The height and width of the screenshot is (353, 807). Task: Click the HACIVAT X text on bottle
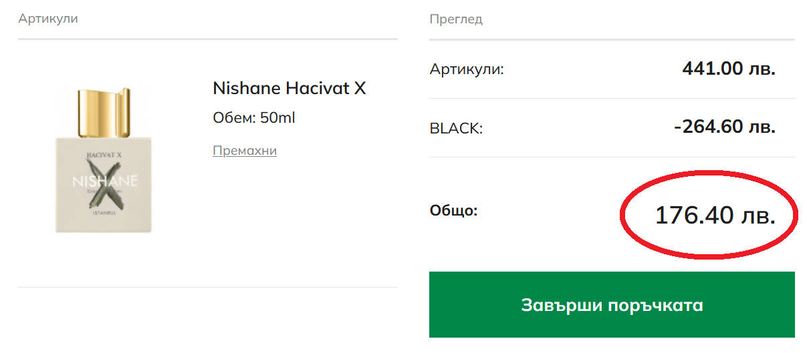click(104, 155)
